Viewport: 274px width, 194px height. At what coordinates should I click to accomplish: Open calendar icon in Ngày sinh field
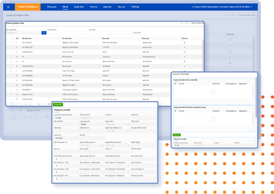[128, 124]
